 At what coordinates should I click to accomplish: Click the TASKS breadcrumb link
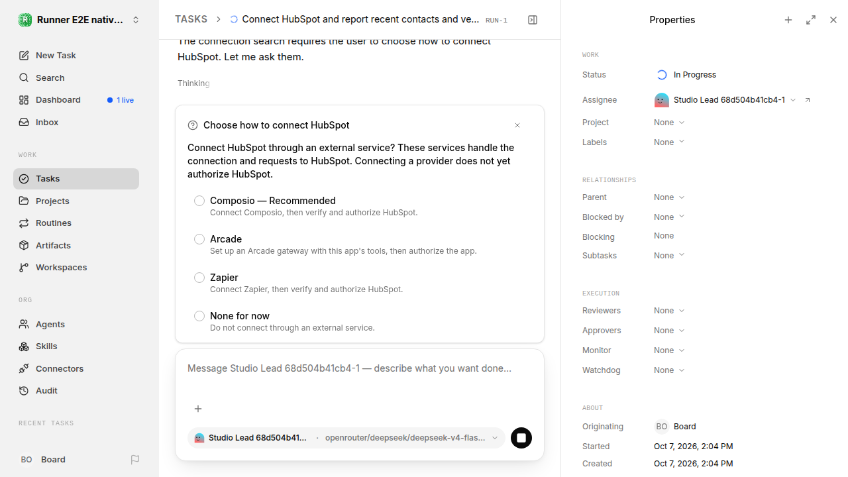pos(191,19)
